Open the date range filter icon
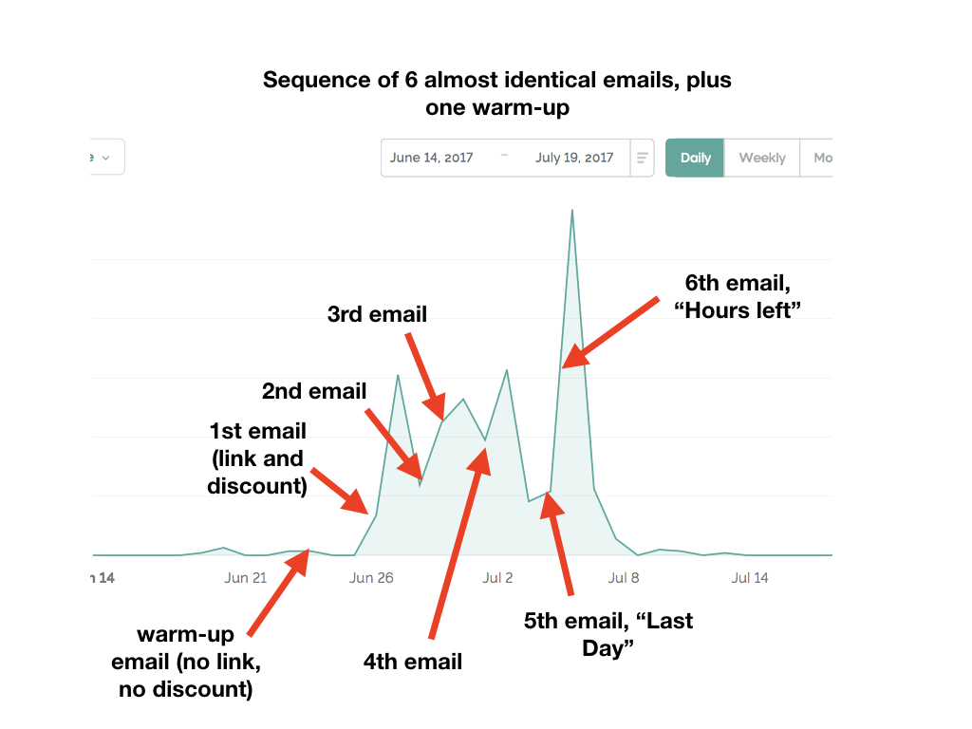This screenshot has width=972, height=729. (x=643, y=158)
